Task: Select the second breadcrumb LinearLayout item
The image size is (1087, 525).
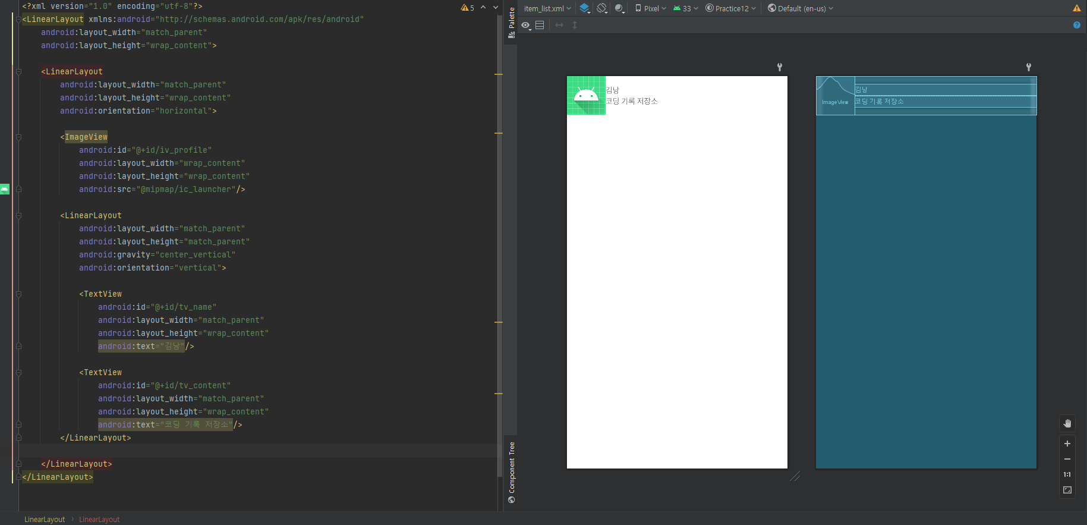Action: pyautogui.click(x=99, y=519)
